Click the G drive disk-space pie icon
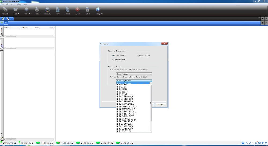This screenshot has height=146, width=268. (x=118, y=143)
